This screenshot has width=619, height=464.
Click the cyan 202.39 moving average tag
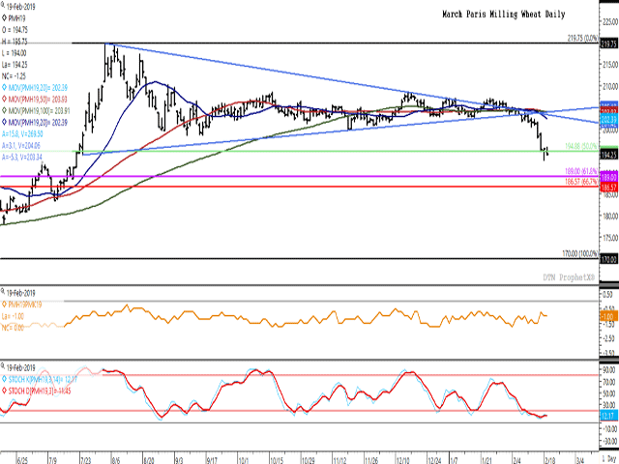tap(608, 120)
